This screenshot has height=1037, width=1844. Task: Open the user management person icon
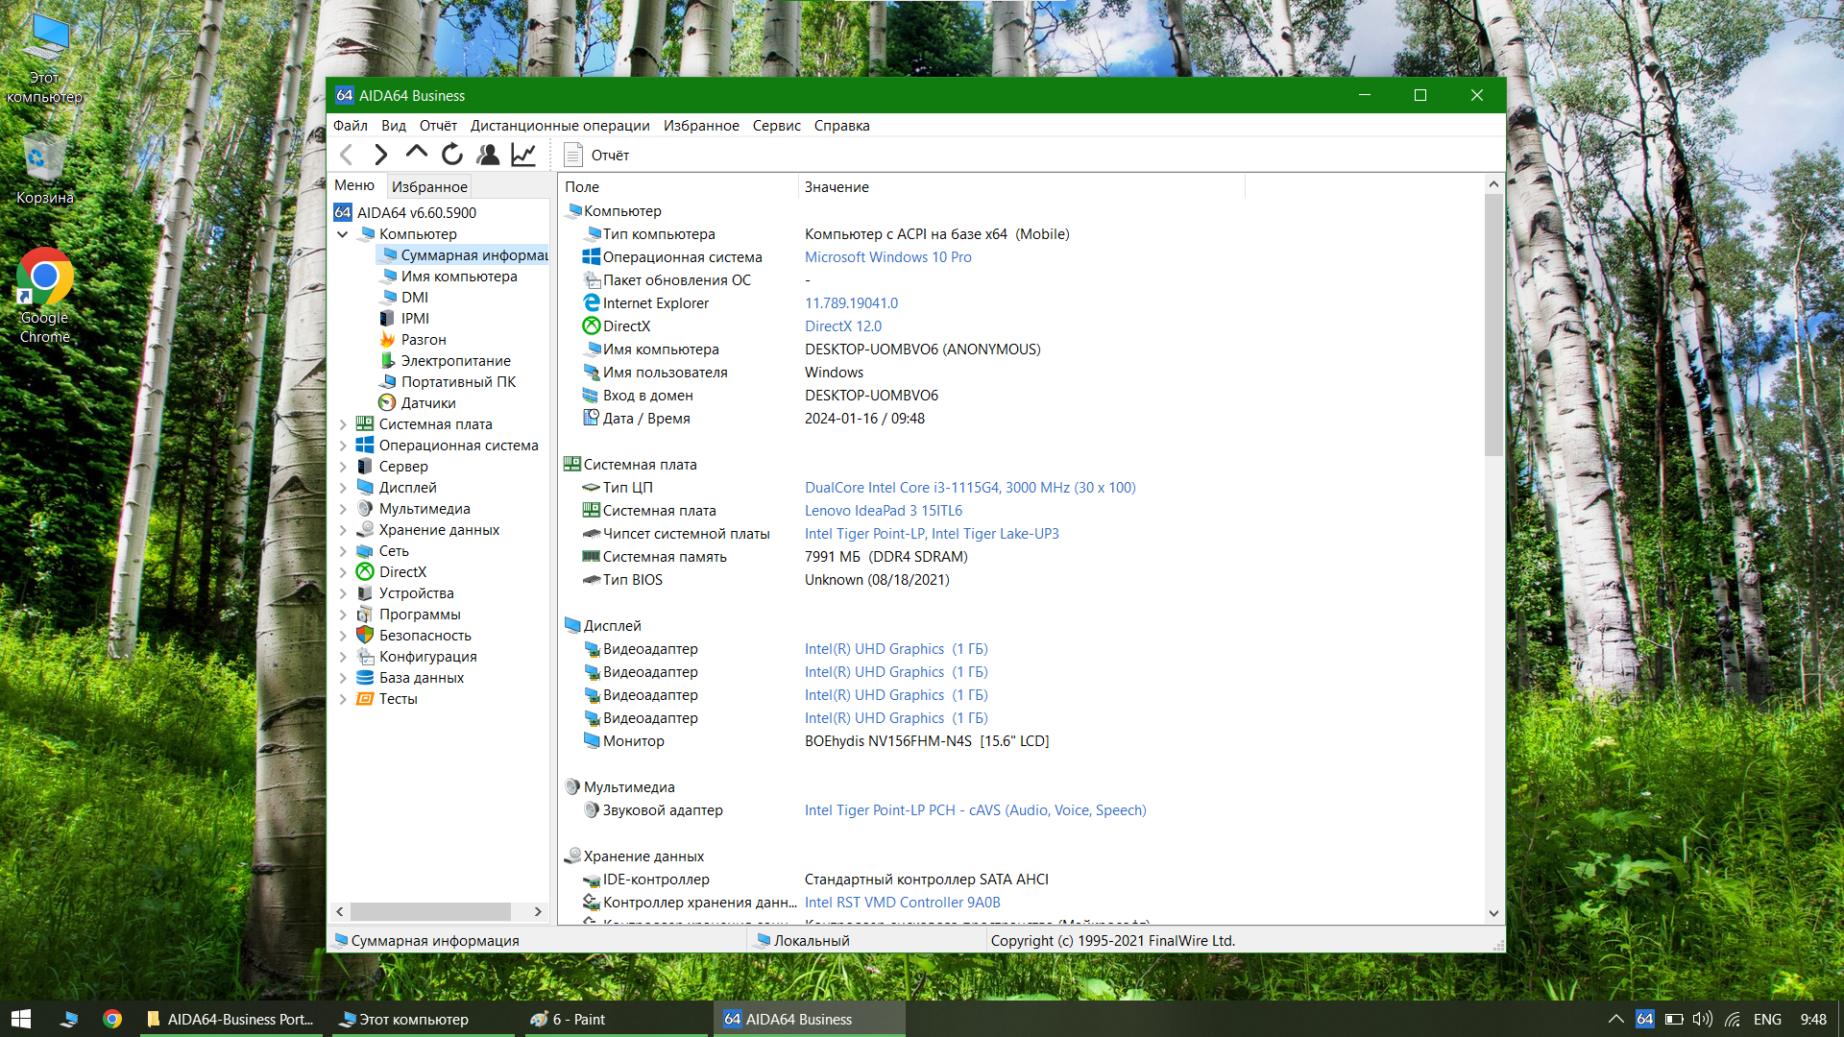488,155
